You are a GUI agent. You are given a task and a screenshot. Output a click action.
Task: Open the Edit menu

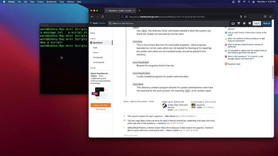pos(26,2)
